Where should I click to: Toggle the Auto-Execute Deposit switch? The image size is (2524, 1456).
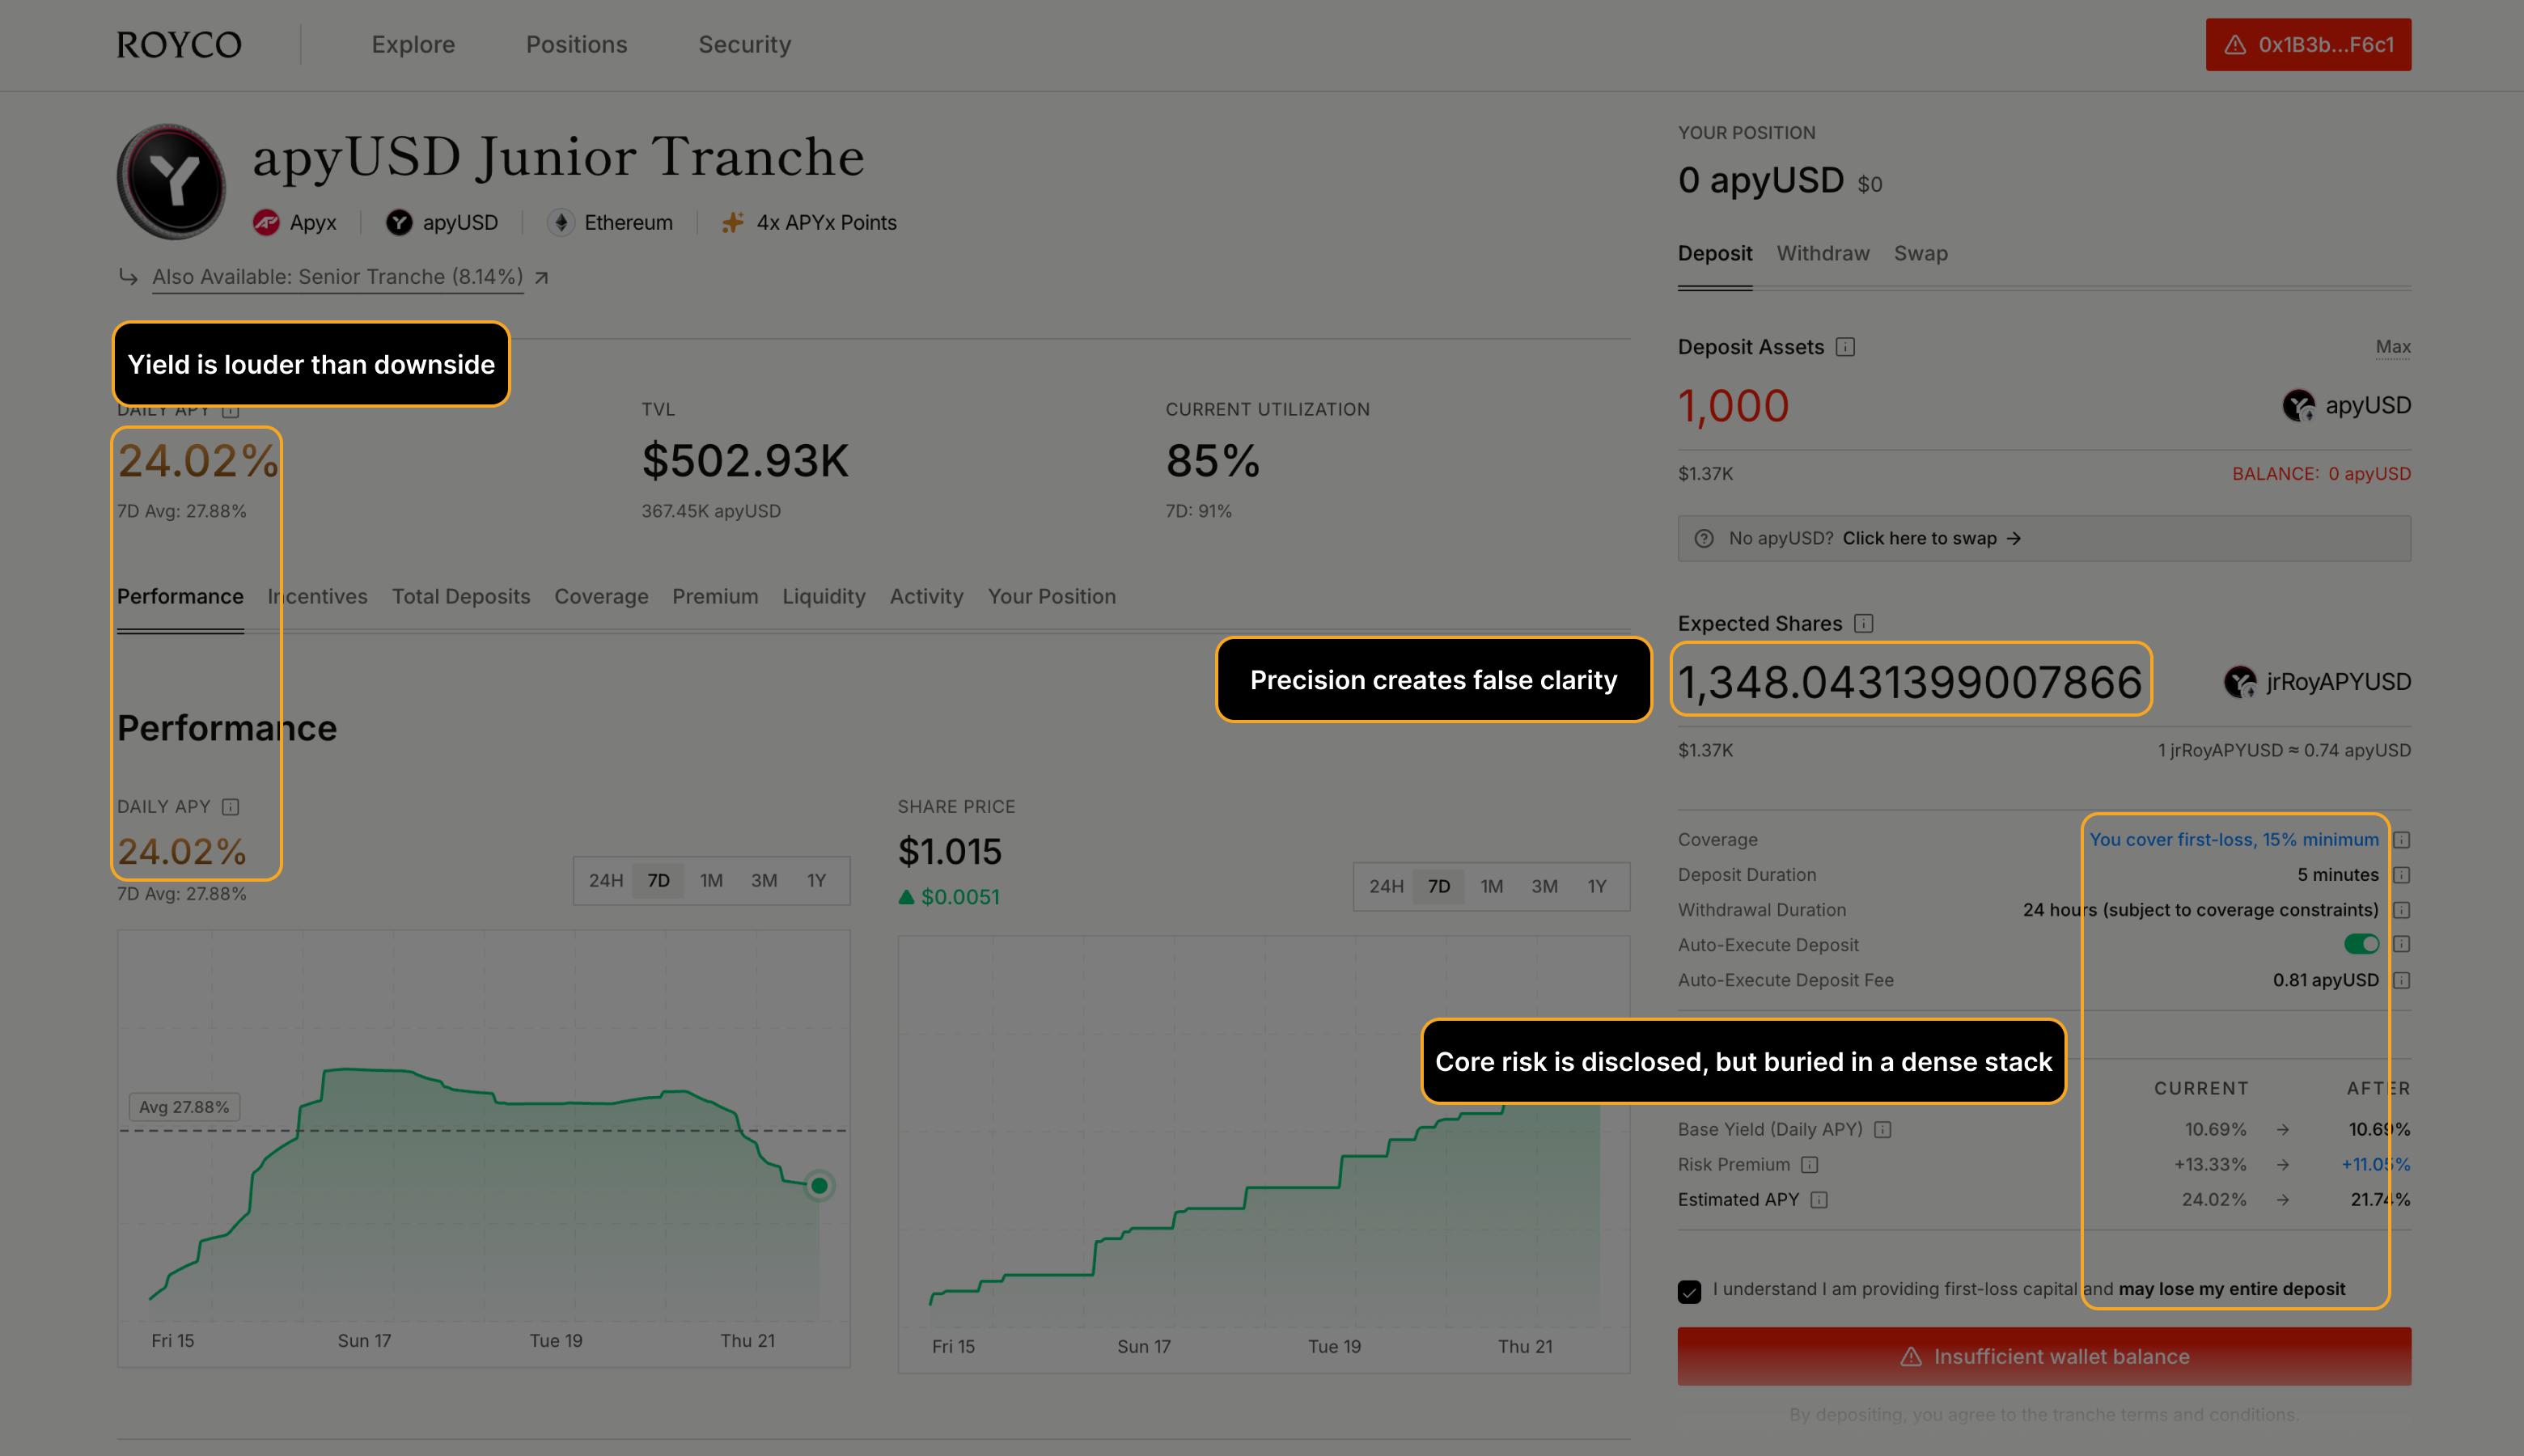(x=2361, y=945)
